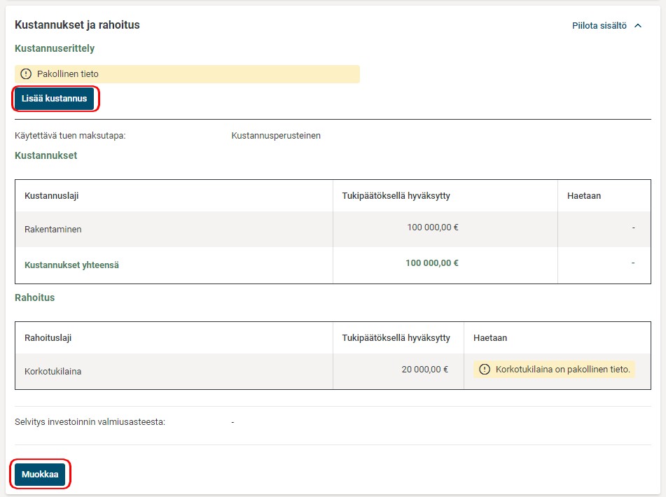Screen dimensions: 666x497
Task: Collapse section using the chevron arrow
Action: tap(637, 26)
